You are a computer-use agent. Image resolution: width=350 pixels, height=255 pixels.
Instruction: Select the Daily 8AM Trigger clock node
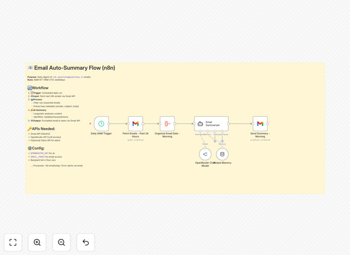101,124
